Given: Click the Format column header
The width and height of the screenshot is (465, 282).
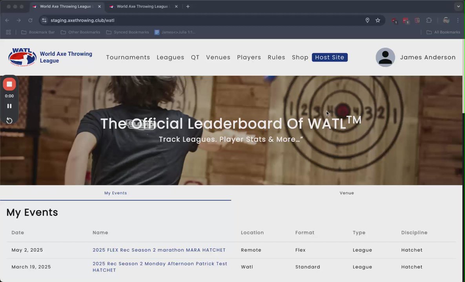Looking at the screenshot, I should (x=305, y=233).
